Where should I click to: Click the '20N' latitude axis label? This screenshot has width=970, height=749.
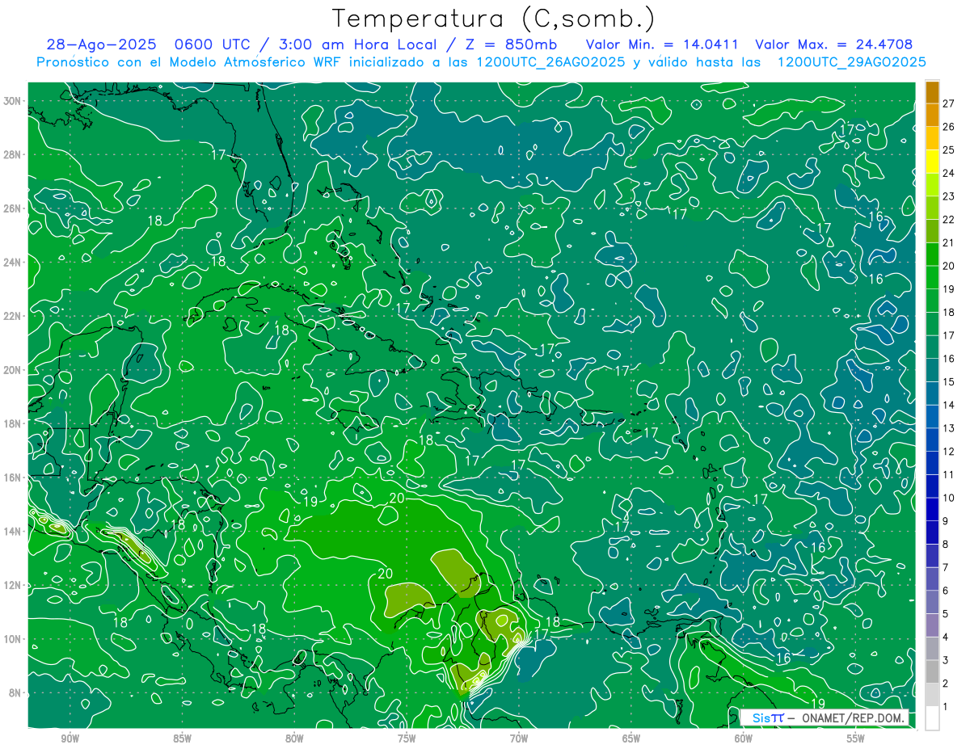click(13, 370)
